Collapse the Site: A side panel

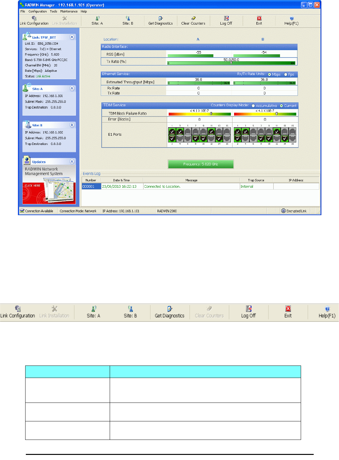coord(72,88)
